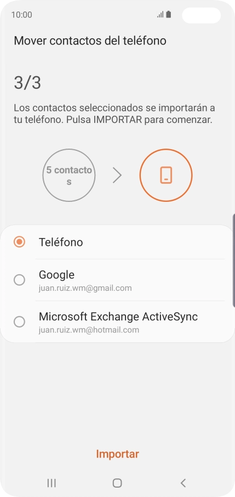This screenshot has height=497, width=235.
Task: Tap the juan.ruiz.wm@gmail.com address
Action: [85, 288]
